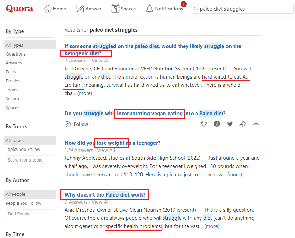Viewport: 295px width, 238px height.
Task: Select Topics You Follow filter
Action: (x=23, y=149)
